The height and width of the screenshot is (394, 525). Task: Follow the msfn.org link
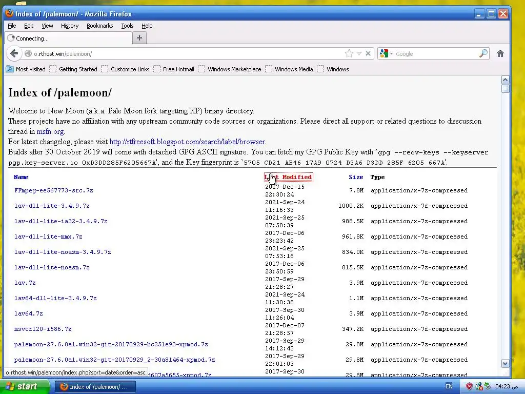click(x=50, y=131)
